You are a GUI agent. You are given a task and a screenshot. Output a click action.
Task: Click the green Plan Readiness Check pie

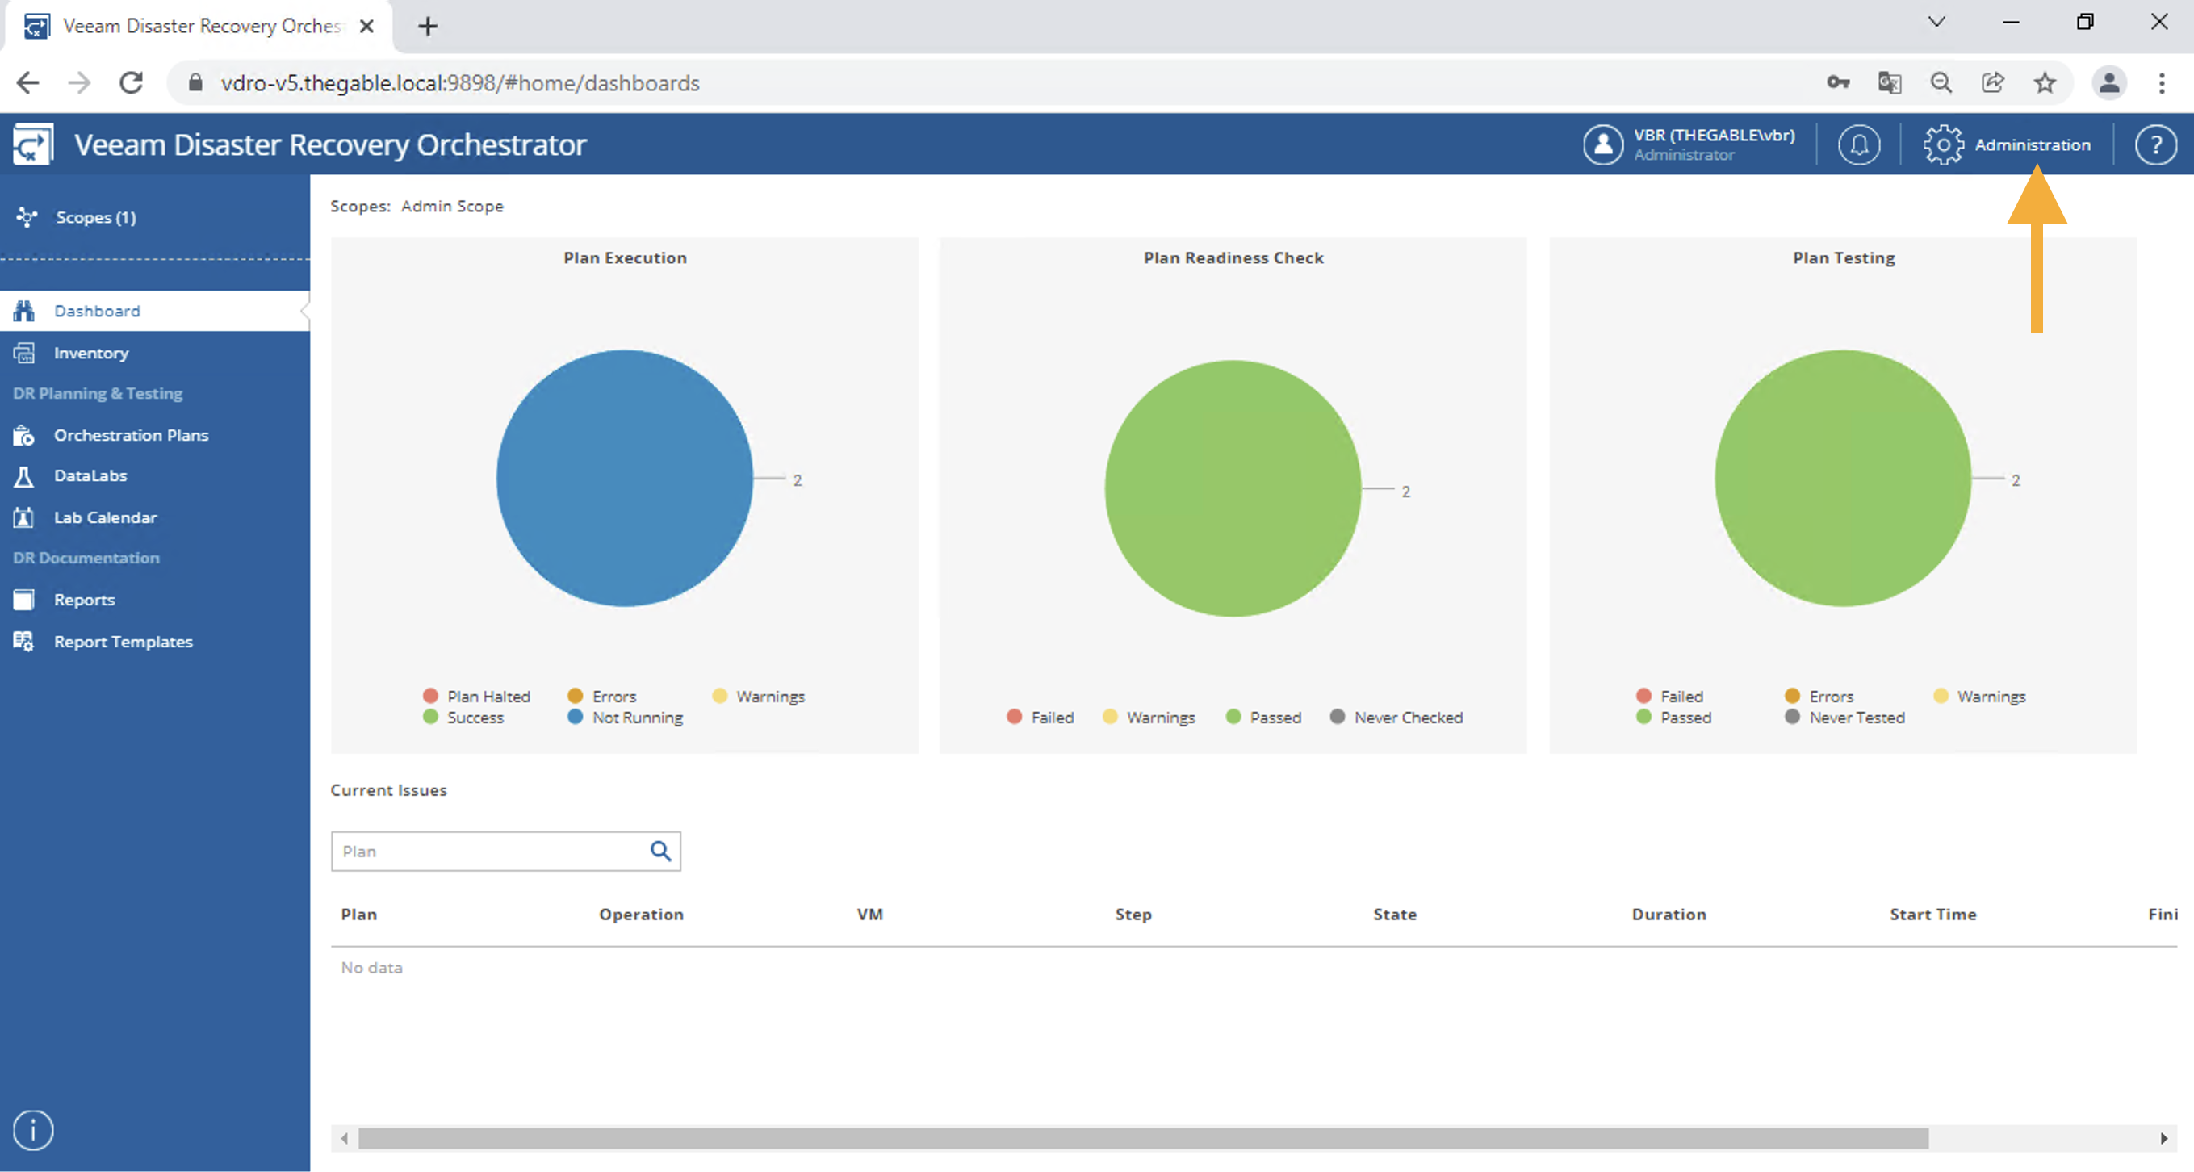[1233, 488]
